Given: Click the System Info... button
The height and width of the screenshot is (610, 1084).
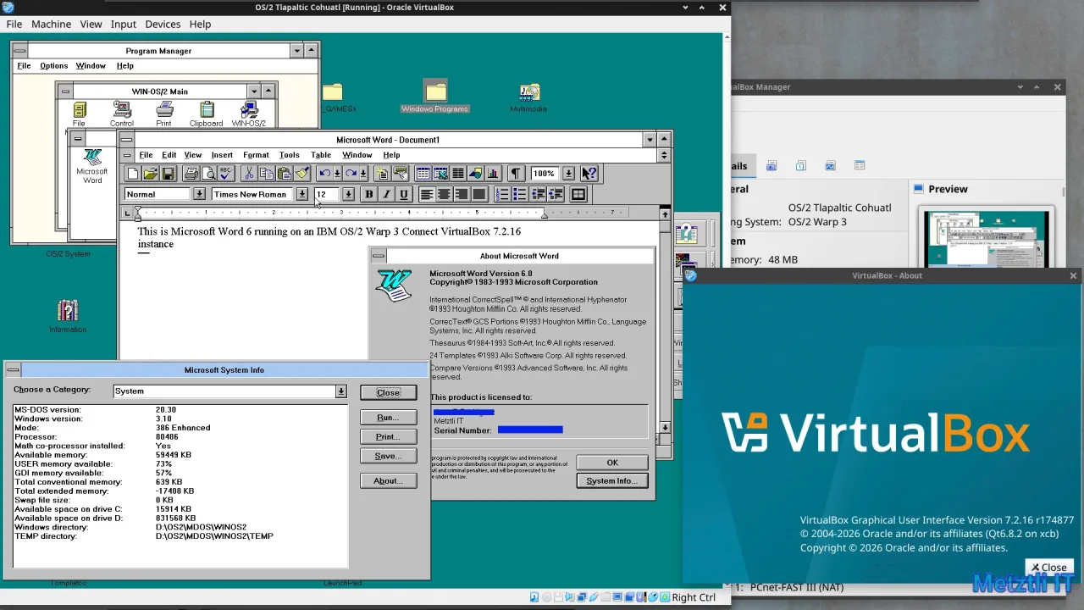Looking at the screenshot, I should point(612,480).
